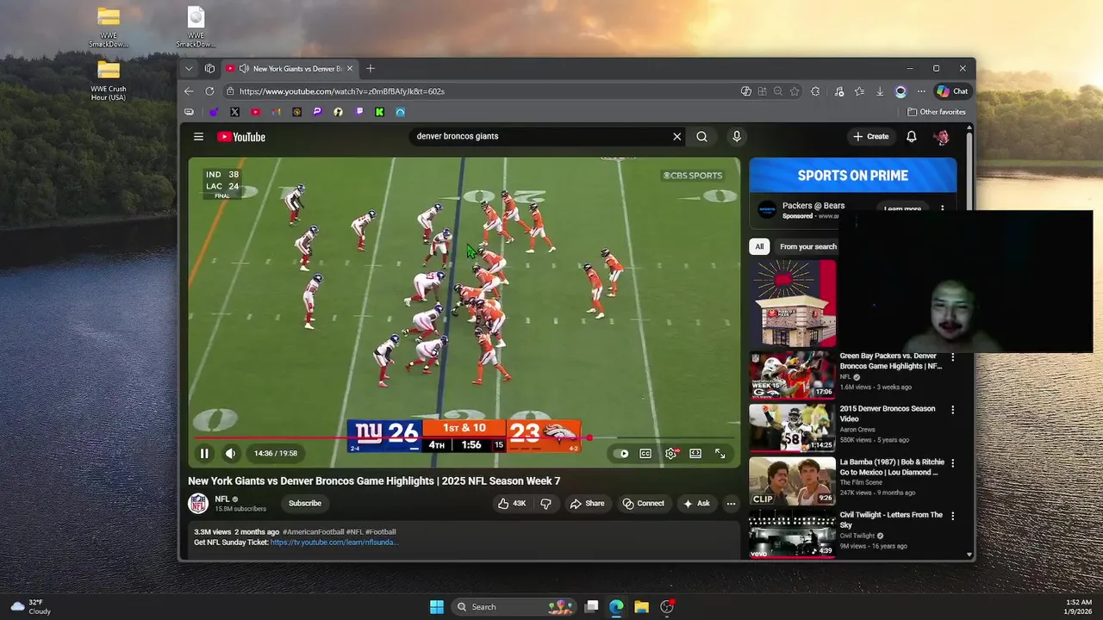
Task: Open options on Packers @ Bears ad
Action: click(943, 208)
